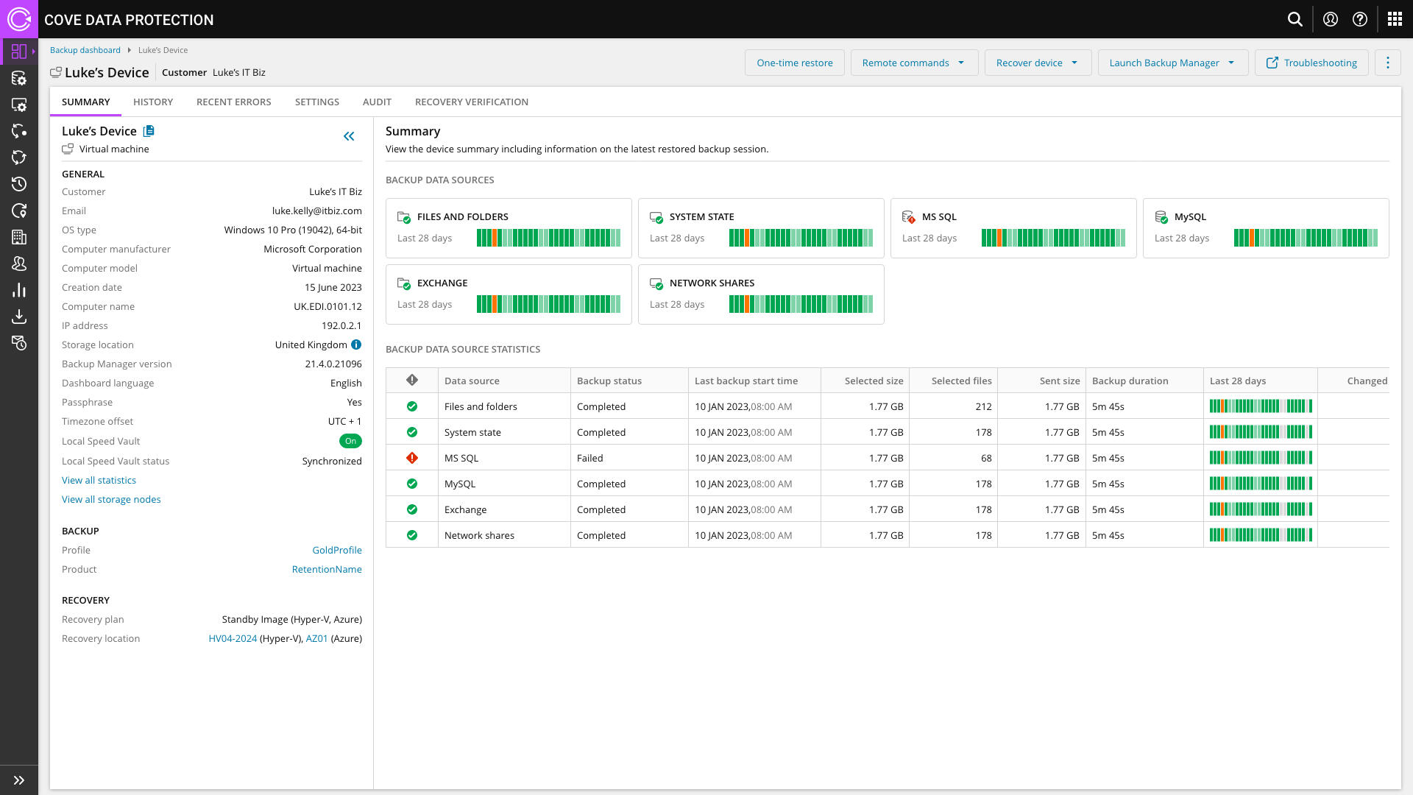Copy device name using clipboard icon
The width and height of the screenshot is (1413, 795).
(x=149, y=131)
